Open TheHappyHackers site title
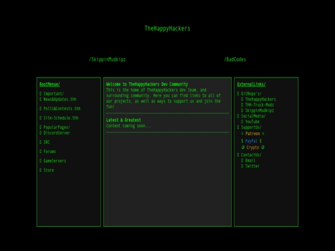Image resolution: width=335 pixels, height=251 pixels. coord(167,29)
